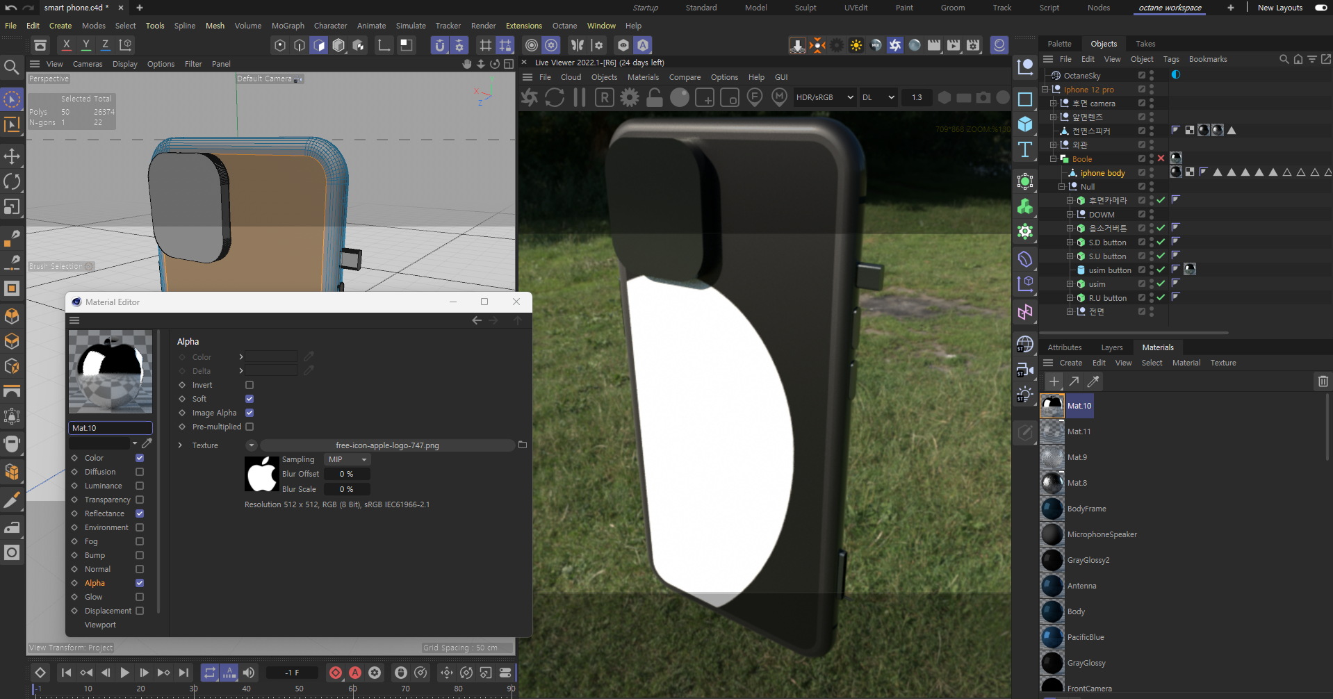Toggle the Y axis lock icon
Screen dimensions: 1333x699
tap(85, 45)
